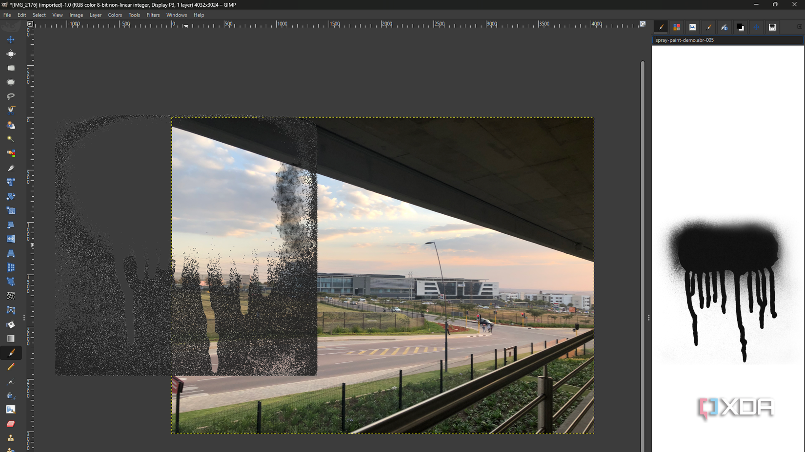Select the Cage Transform tool
Image resolution: width=805 pixels, height=452 pixels.
[x=11, y=310]
